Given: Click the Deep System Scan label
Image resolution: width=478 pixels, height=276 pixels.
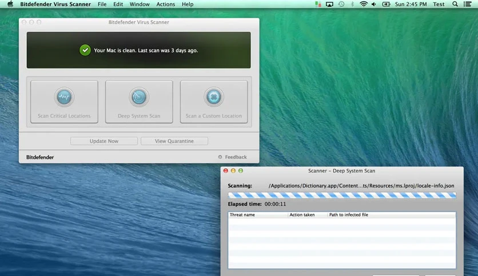Looking at the screenshot, I should [x=139, y=116].
